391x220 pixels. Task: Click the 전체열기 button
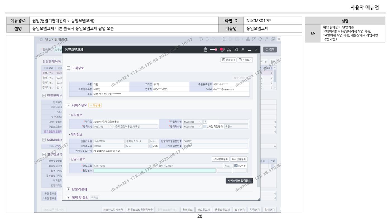[x=229, y=60]
